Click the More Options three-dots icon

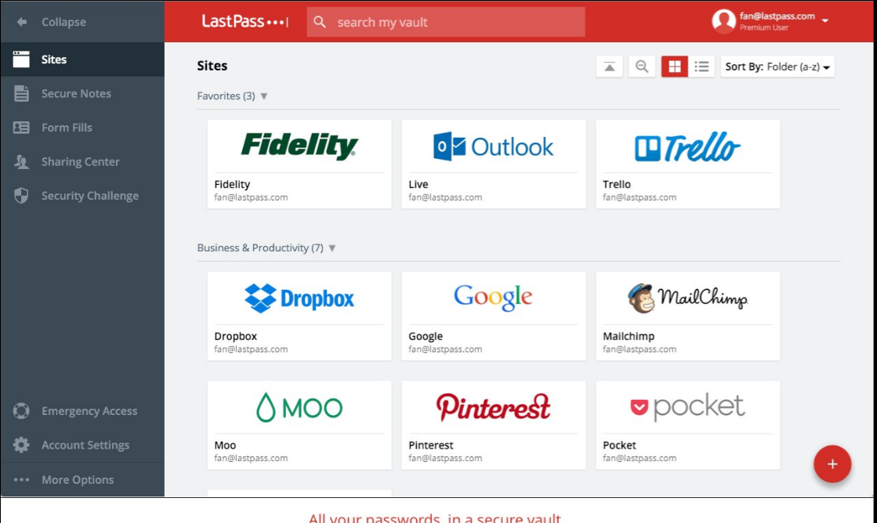21,479
